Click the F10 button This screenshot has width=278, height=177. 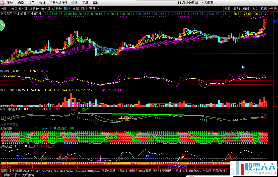255,9
